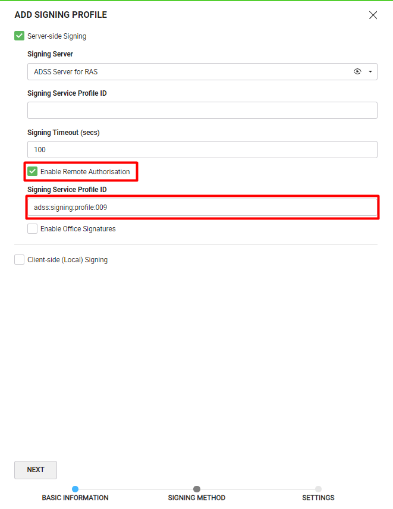The width and height of the screenshot is (393, 509).
Task: Disable the Enable Remote Authorisation checkbox
Action: click(x=33, y=172)
